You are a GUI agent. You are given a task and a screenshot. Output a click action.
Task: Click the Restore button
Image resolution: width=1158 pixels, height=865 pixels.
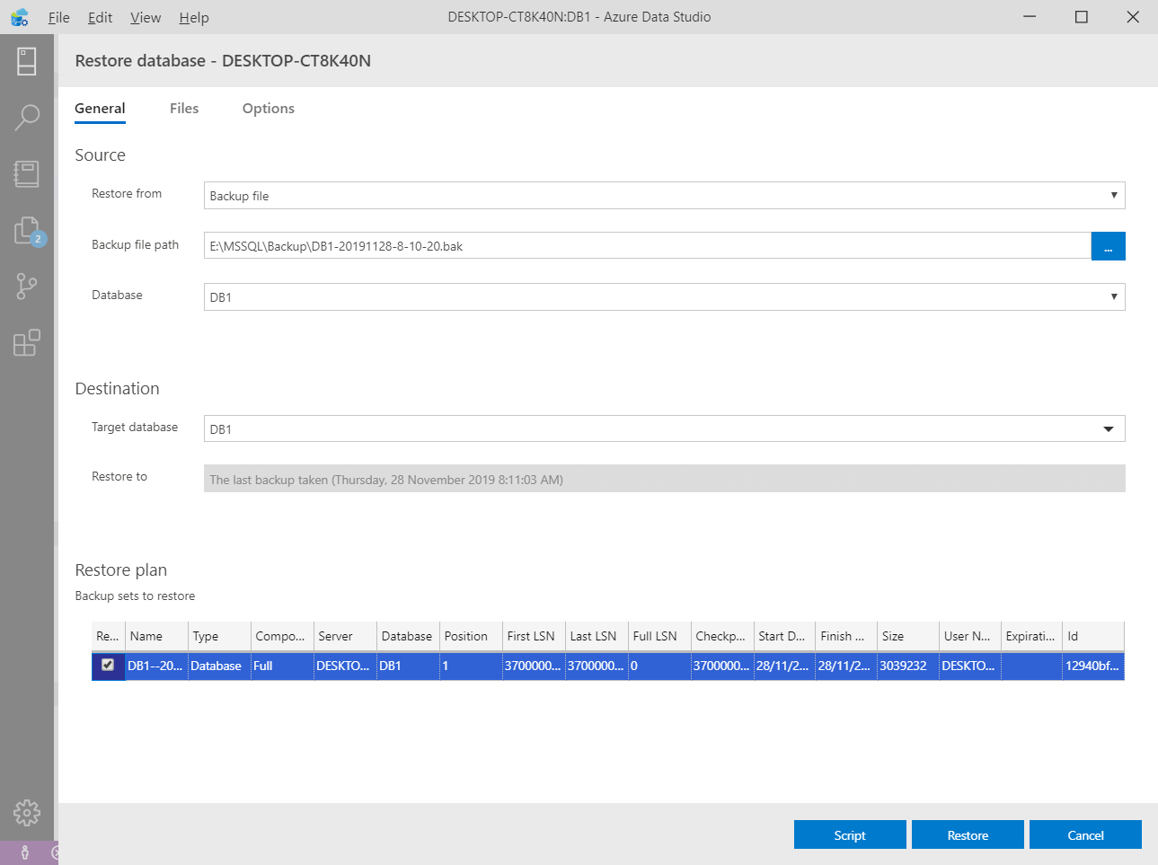968,835
